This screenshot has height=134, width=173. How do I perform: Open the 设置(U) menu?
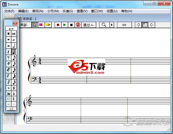(112, 11)
